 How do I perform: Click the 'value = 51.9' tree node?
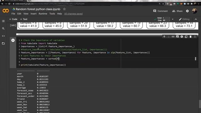[x=79, y=26]
